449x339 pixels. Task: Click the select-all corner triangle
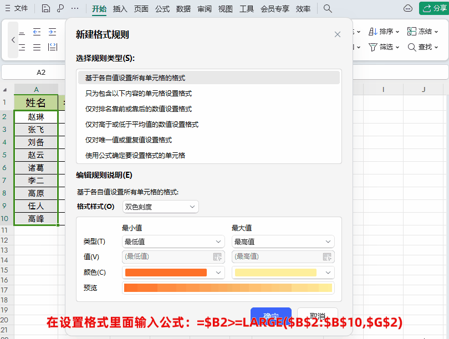[5, 90]
